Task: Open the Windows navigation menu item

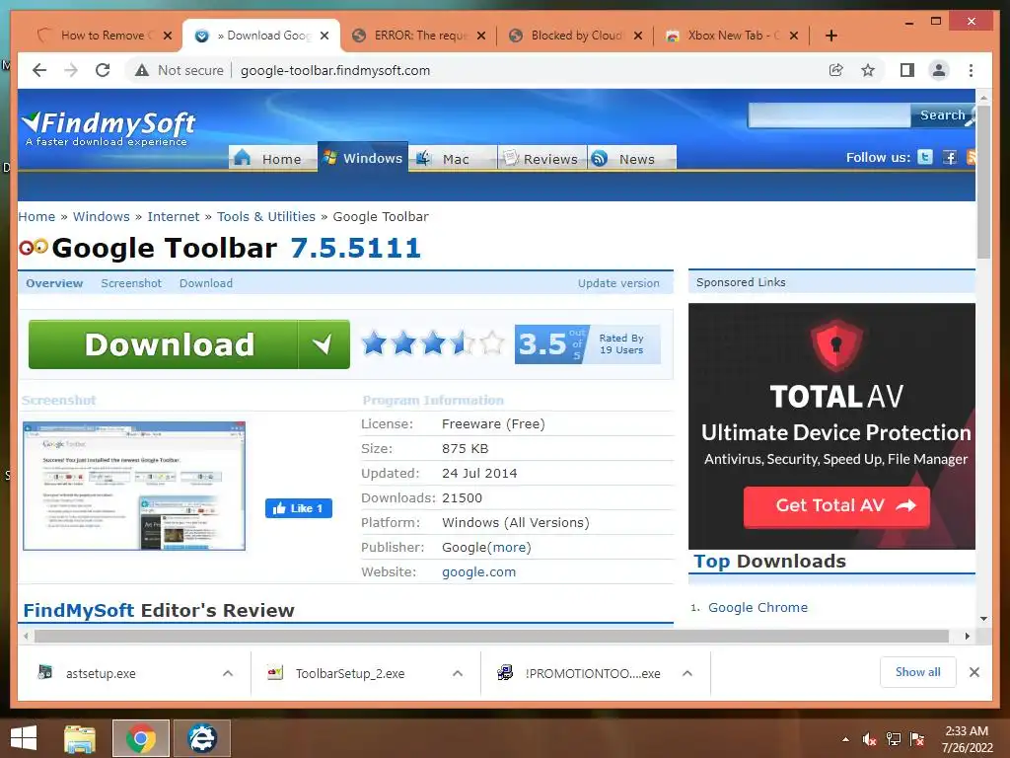Action: tap(363, 157)
